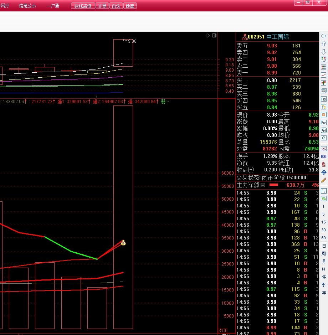Click the 交易 button
This screenshot has width=328, height=335.
click(102, 6)
